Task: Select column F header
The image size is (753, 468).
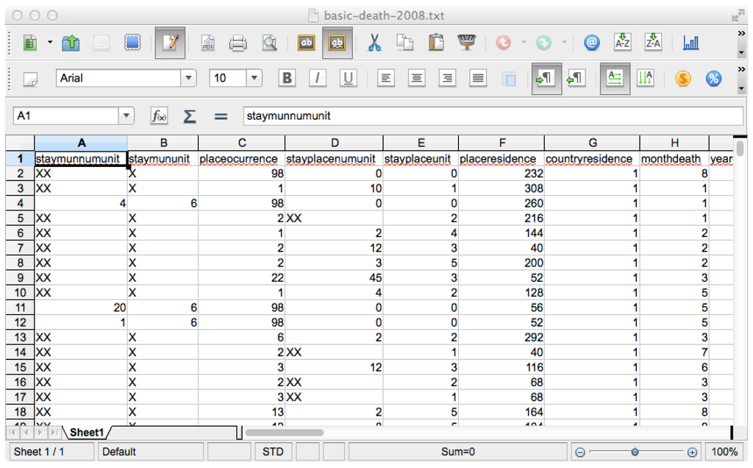Action: pyautogui.click(x=502, y=143)
